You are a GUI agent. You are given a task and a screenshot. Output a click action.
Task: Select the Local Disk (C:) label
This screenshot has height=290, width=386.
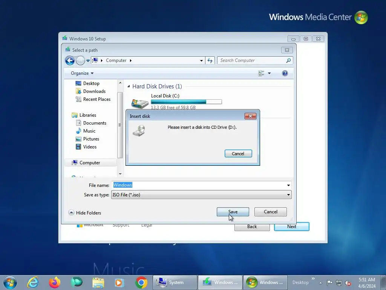point(165,96)
